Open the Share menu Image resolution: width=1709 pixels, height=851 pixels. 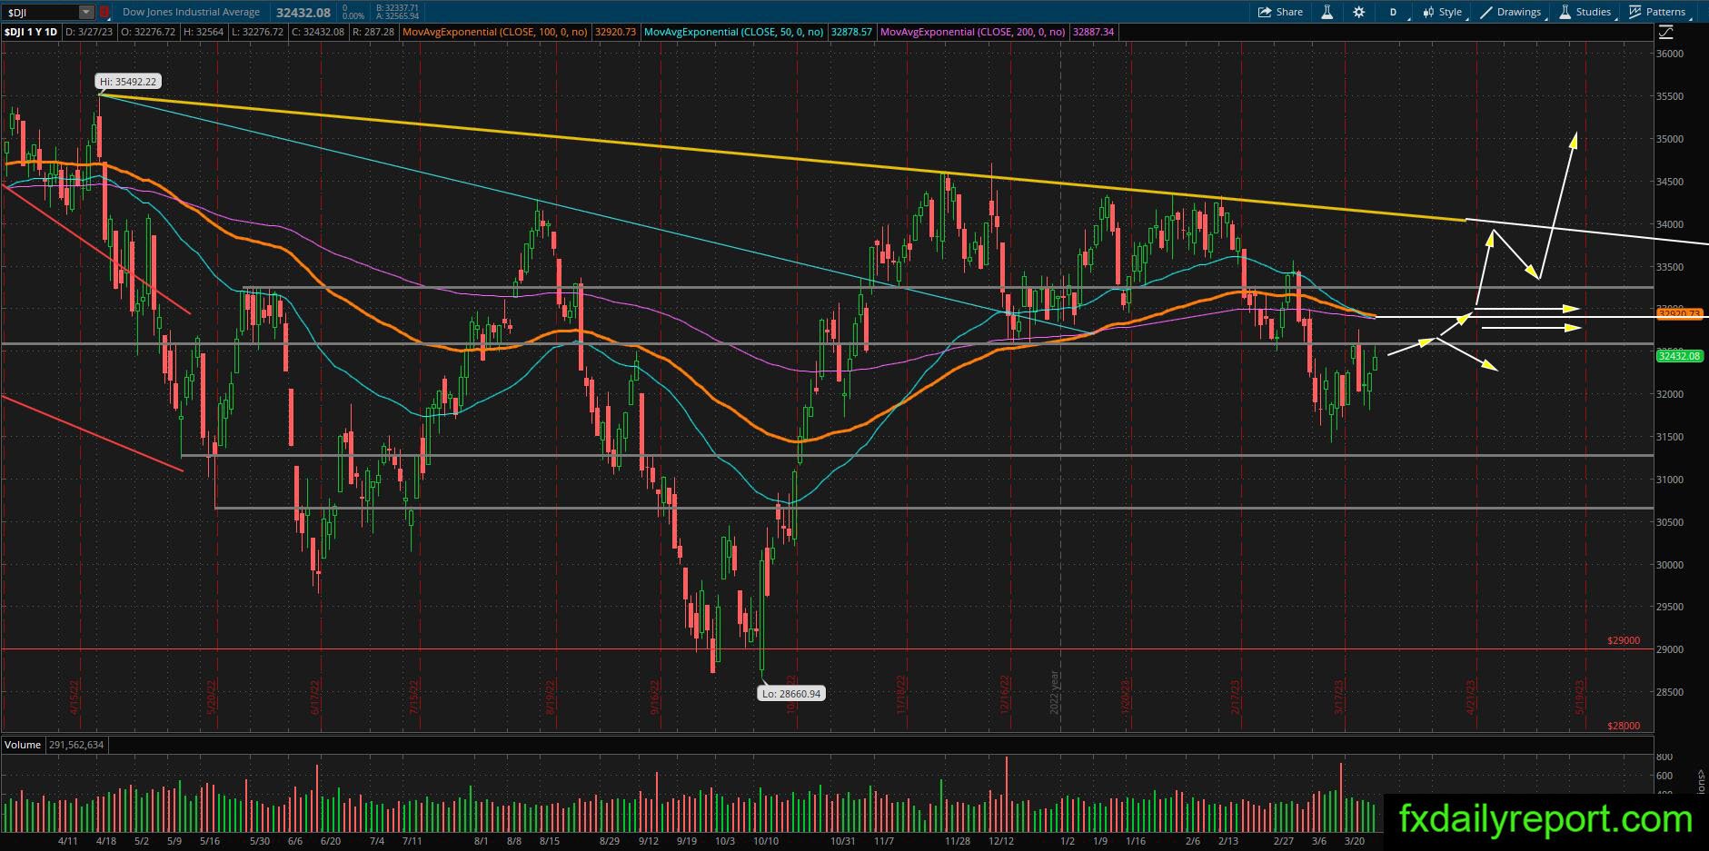click(x=1280, y=12)
